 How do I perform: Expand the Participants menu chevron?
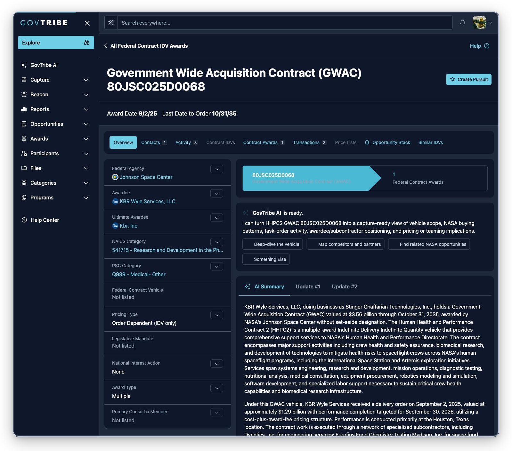(x=86, y=153)
